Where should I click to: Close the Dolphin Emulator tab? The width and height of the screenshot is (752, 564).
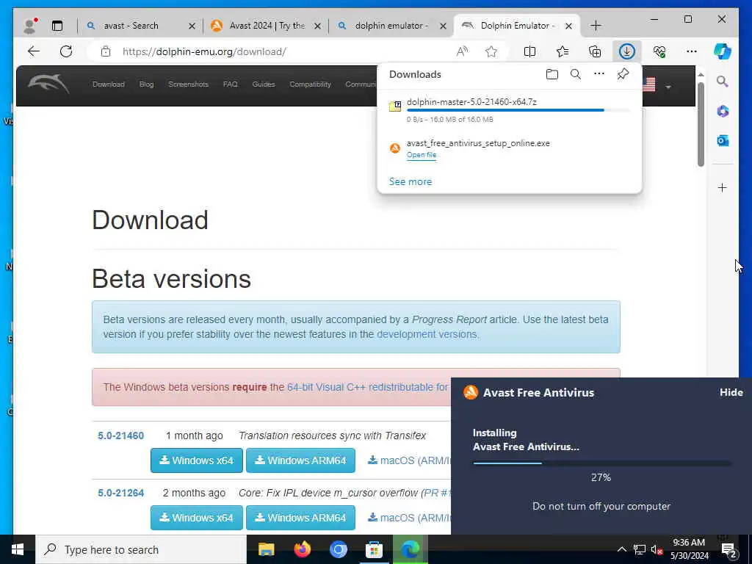tap(569, 26)
